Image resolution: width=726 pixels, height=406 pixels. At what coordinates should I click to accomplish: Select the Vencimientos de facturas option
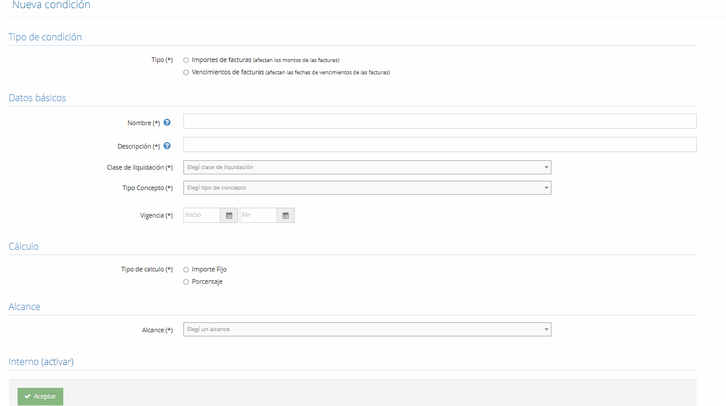[186, 73]
